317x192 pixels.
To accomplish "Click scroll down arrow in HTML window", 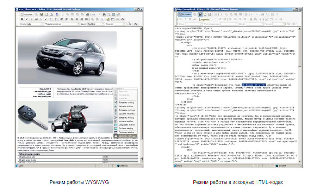I will 300,162.
